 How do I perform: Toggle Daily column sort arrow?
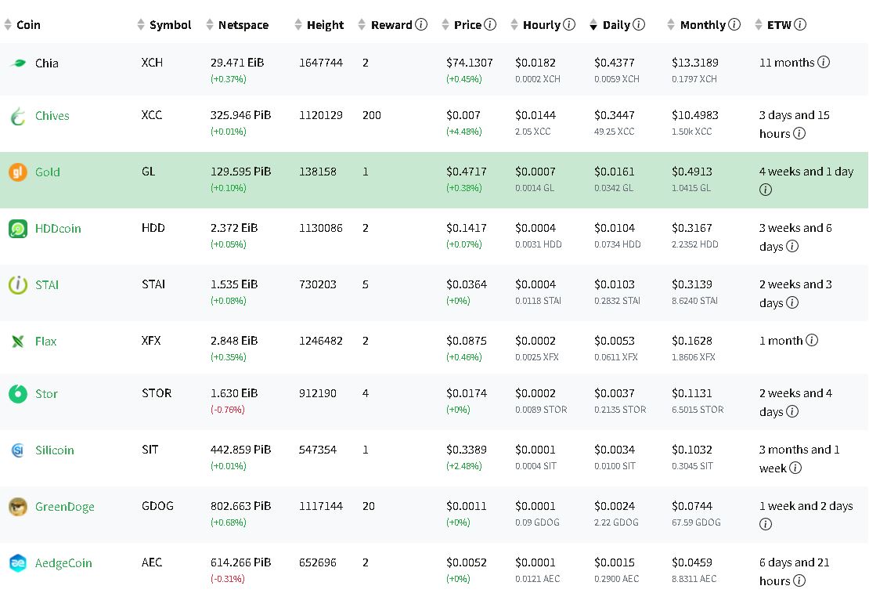593,25
